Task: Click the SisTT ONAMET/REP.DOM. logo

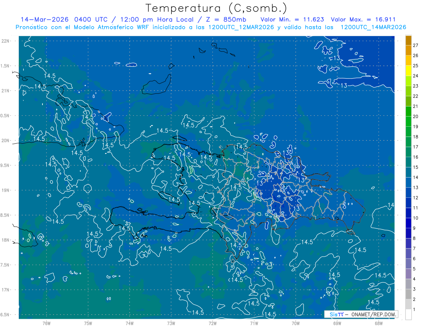Action: click(x=361, y=314)
